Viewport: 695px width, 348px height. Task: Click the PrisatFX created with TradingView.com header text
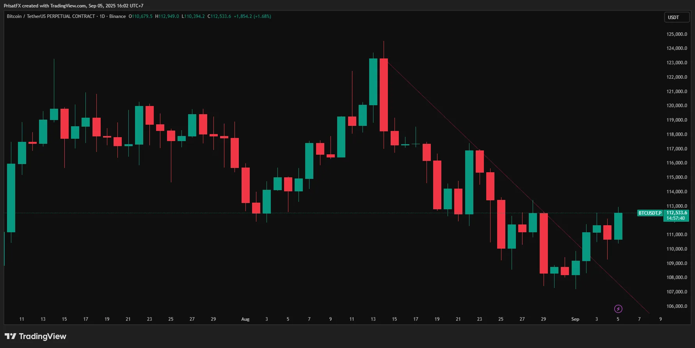click(x=73, y=6)
